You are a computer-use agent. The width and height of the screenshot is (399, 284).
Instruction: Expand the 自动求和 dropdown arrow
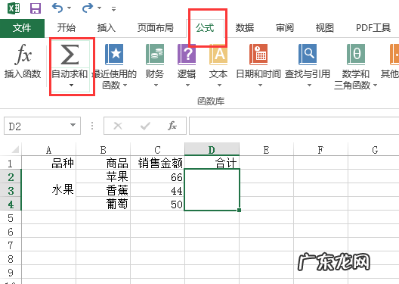coord(71,85)
